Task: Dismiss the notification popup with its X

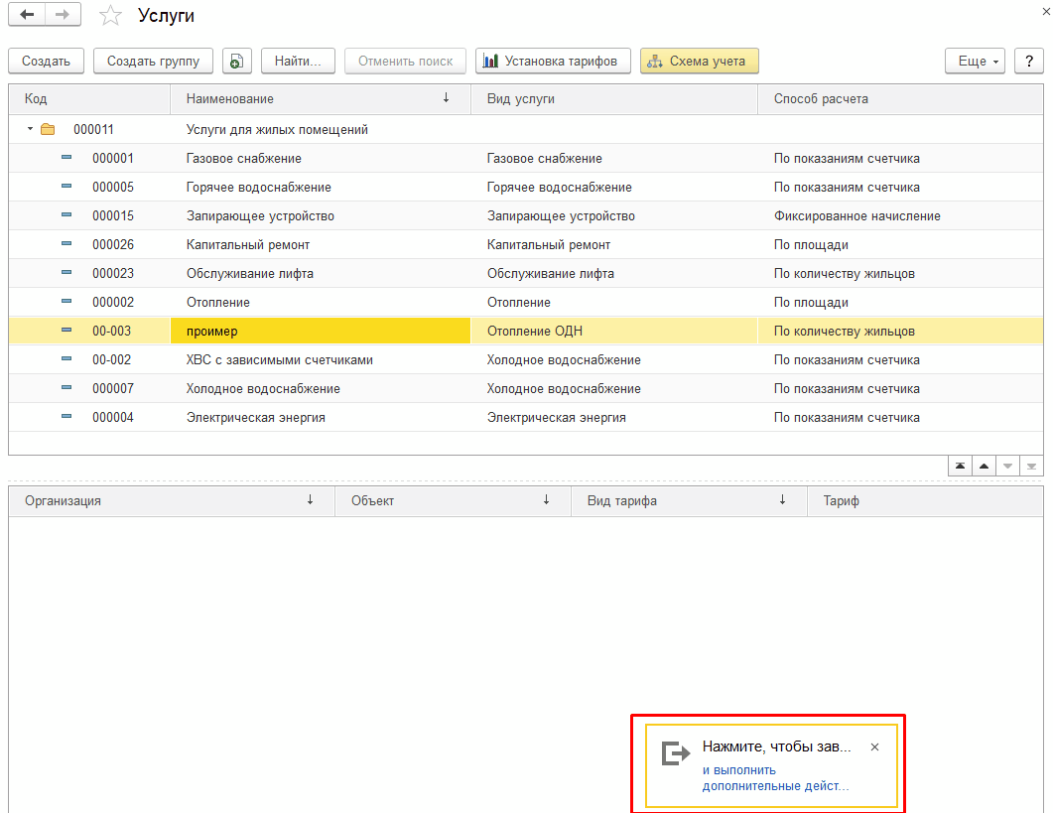Action: coord(874,747)
